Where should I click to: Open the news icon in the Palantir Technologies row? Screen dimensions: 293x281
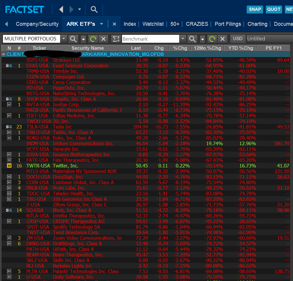click(9, 271)
